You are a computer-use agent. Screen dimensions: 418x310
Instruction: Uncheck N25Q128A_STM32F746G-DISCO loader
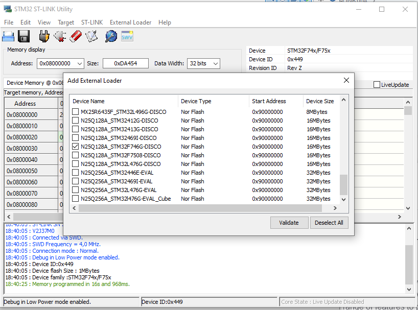[76, 147]
